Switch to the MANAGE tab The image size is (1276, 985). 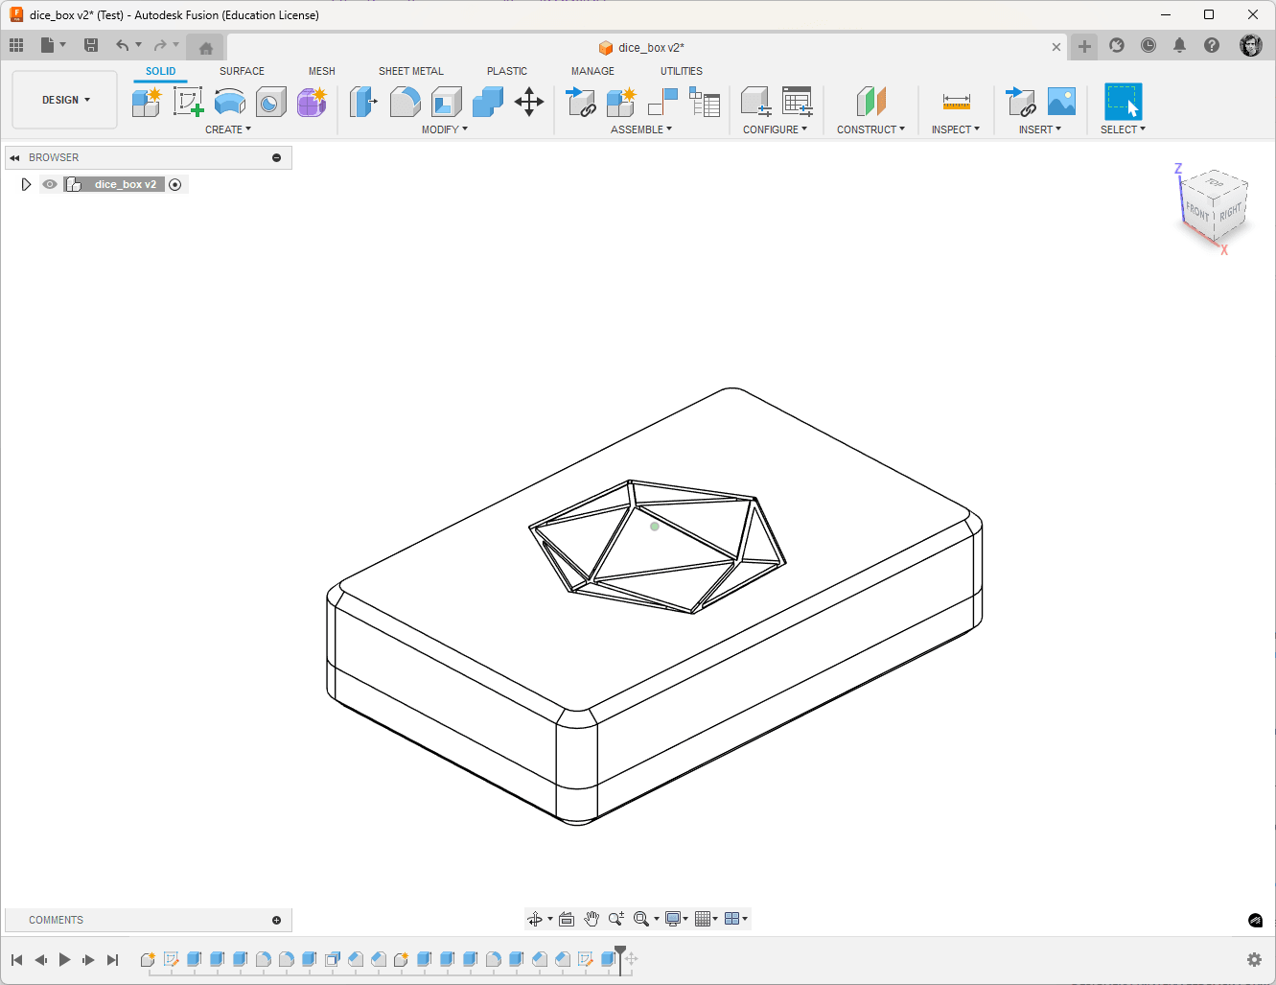pos(592,71)
